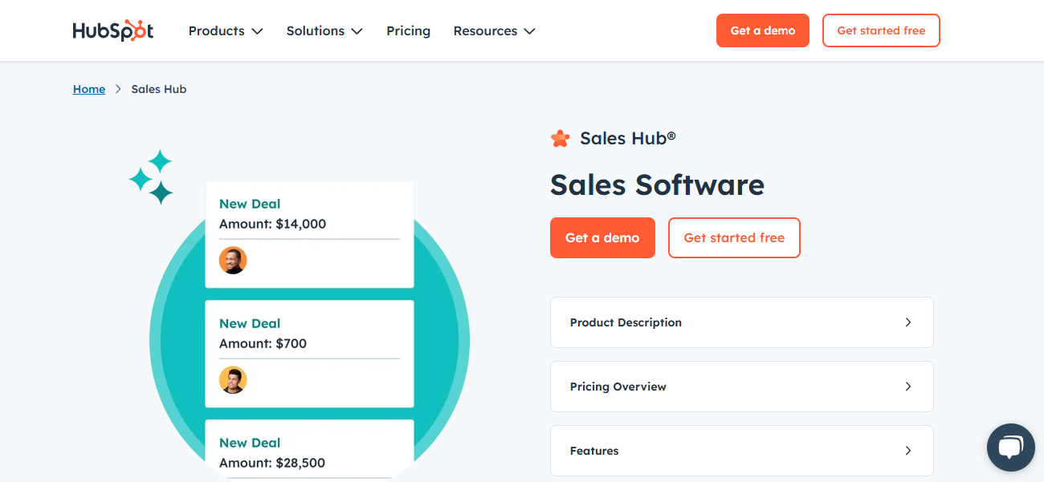This screenshot has height=482, width=1044.
Task: Click Get started free in the header
Action: 881,30
